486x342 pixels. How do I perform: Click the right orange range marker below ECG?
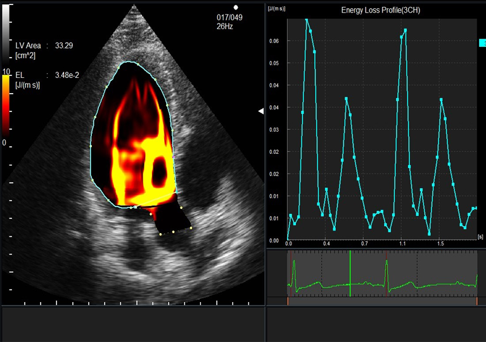click(476, 301)
